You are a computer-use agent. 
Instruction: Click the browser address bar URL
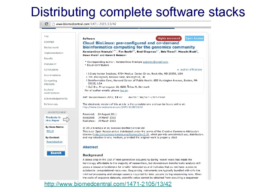tap(86, 24)
